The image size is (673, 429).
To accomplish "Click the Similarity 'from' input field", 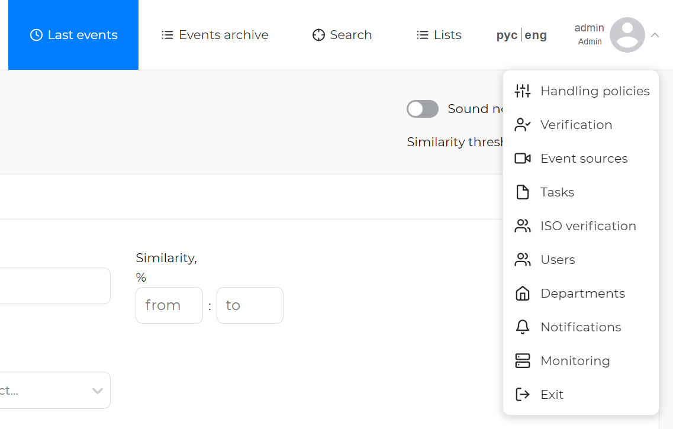I will pyautogui.click(x=169, y=305).
